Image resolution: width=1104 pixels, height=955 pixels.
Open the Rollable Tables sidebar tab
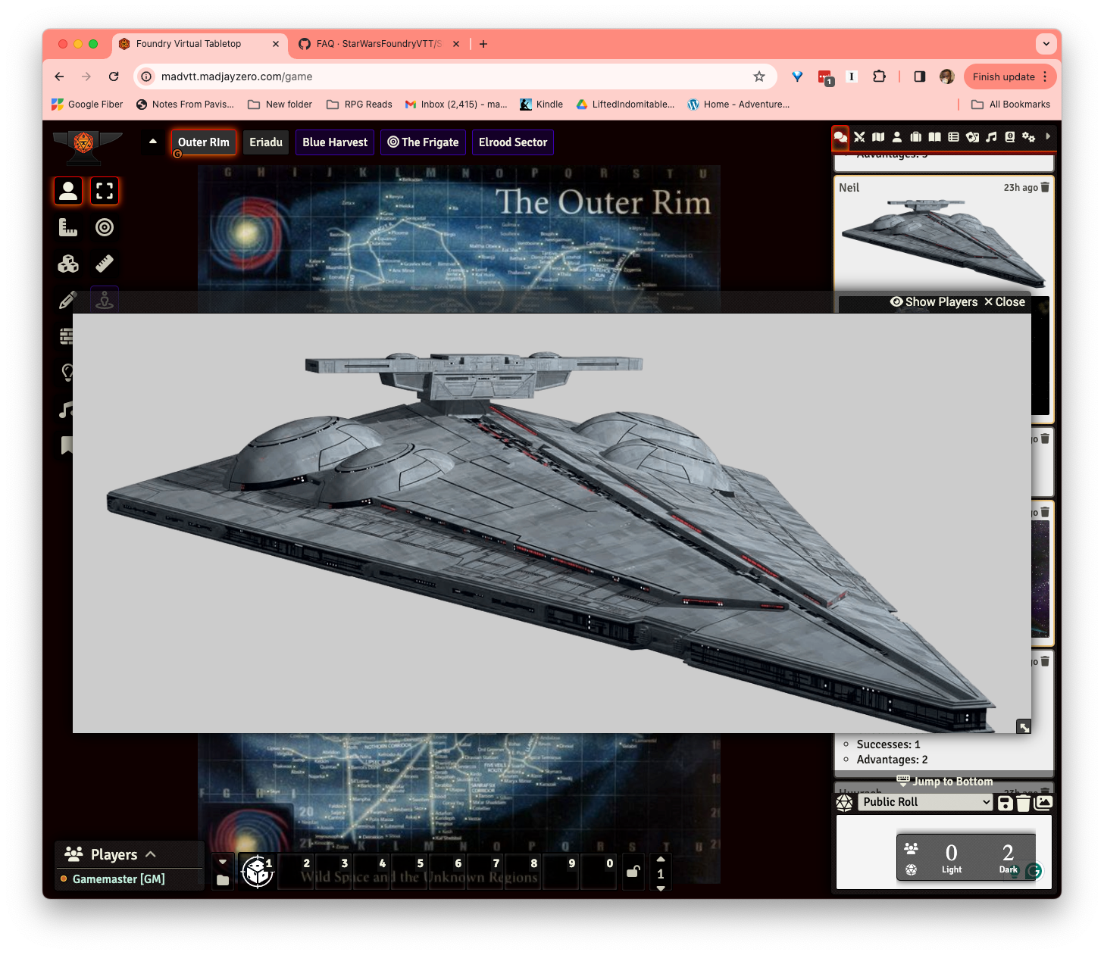pos(954,137)
